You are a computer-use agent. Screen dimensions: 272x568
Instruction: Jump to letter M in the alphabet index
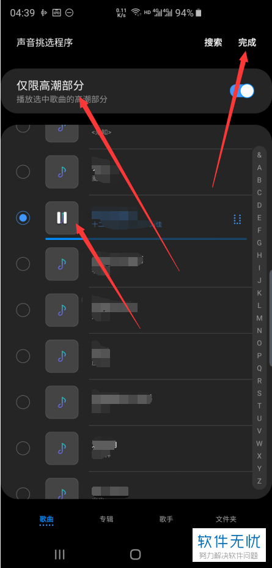coord(259,318)
